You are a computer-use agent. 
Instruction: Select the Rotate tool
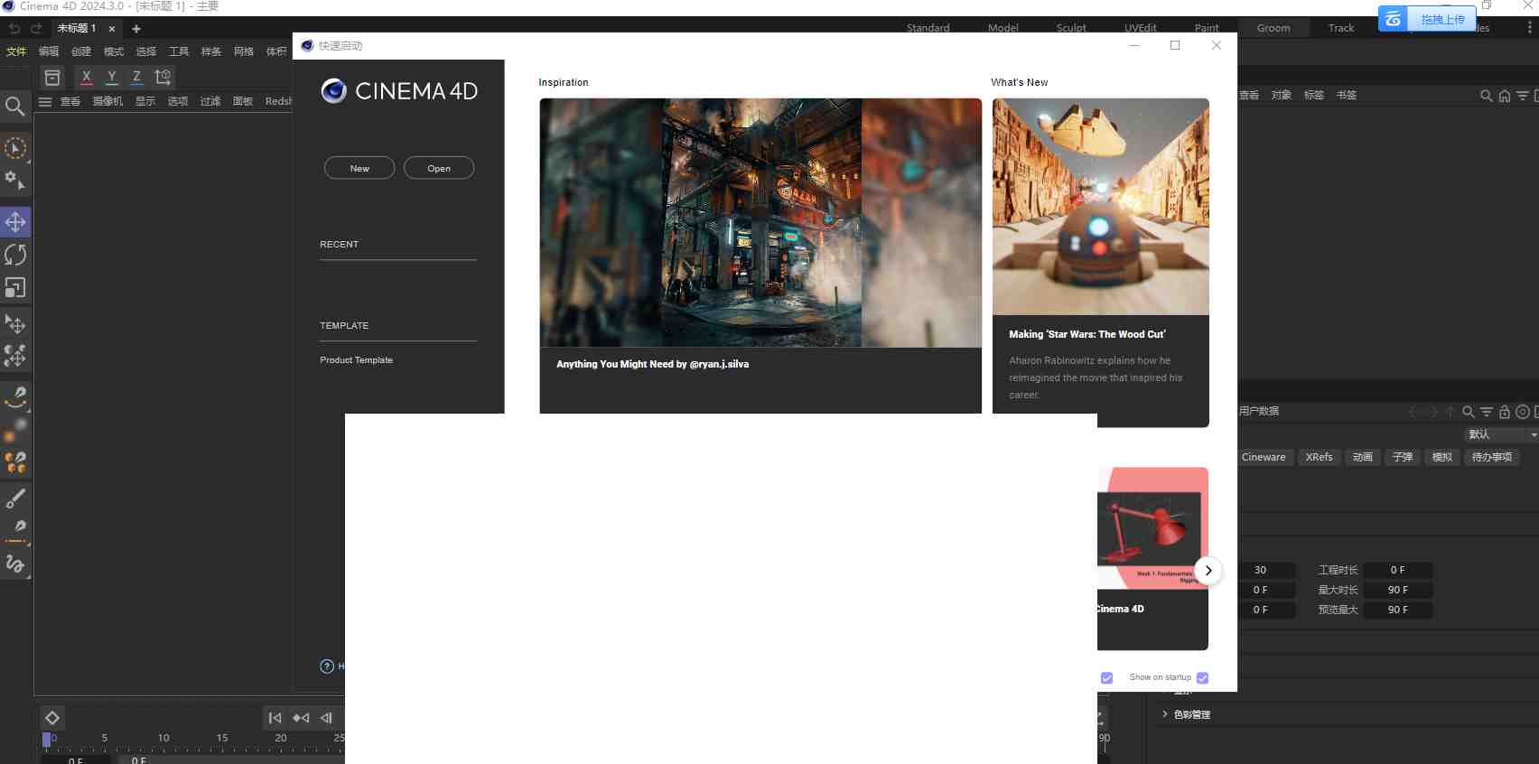point(15,255)
